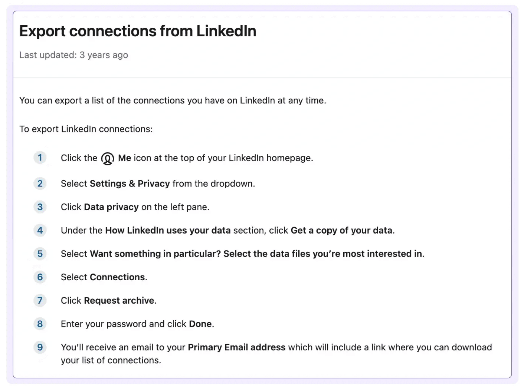Click the 'Last updated: 3 years ago' text
The height and width of the screenshot is (390, 524).
[73, 55]
